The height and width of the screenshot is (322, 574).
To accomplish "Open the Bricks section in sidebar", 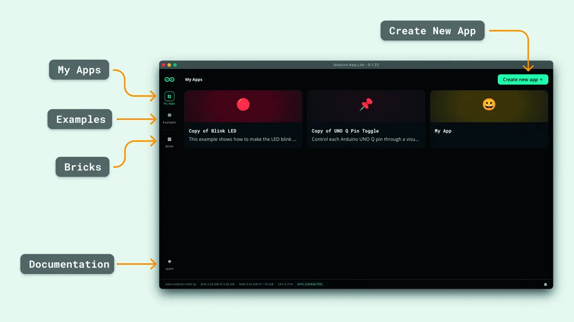I will coord(169,142).
